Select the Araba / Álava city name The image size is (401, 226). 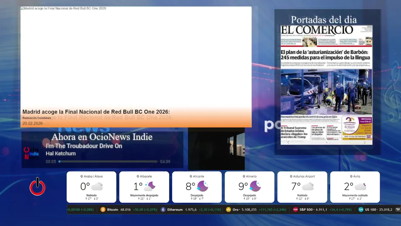click(93, 176)
